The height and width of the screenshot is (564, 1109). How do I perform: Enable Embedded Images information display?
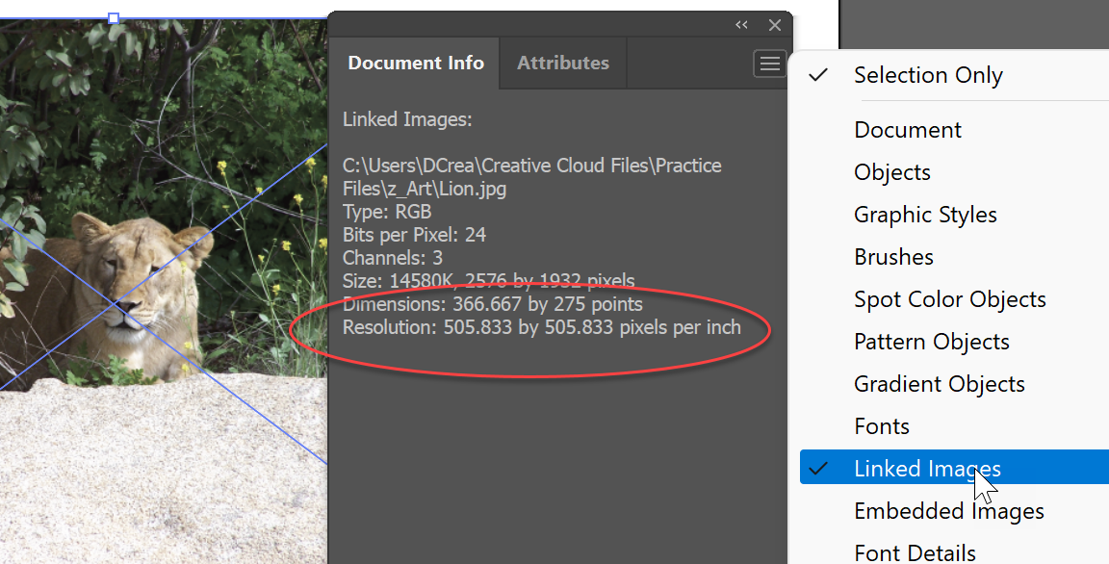(x=948, y=510)
